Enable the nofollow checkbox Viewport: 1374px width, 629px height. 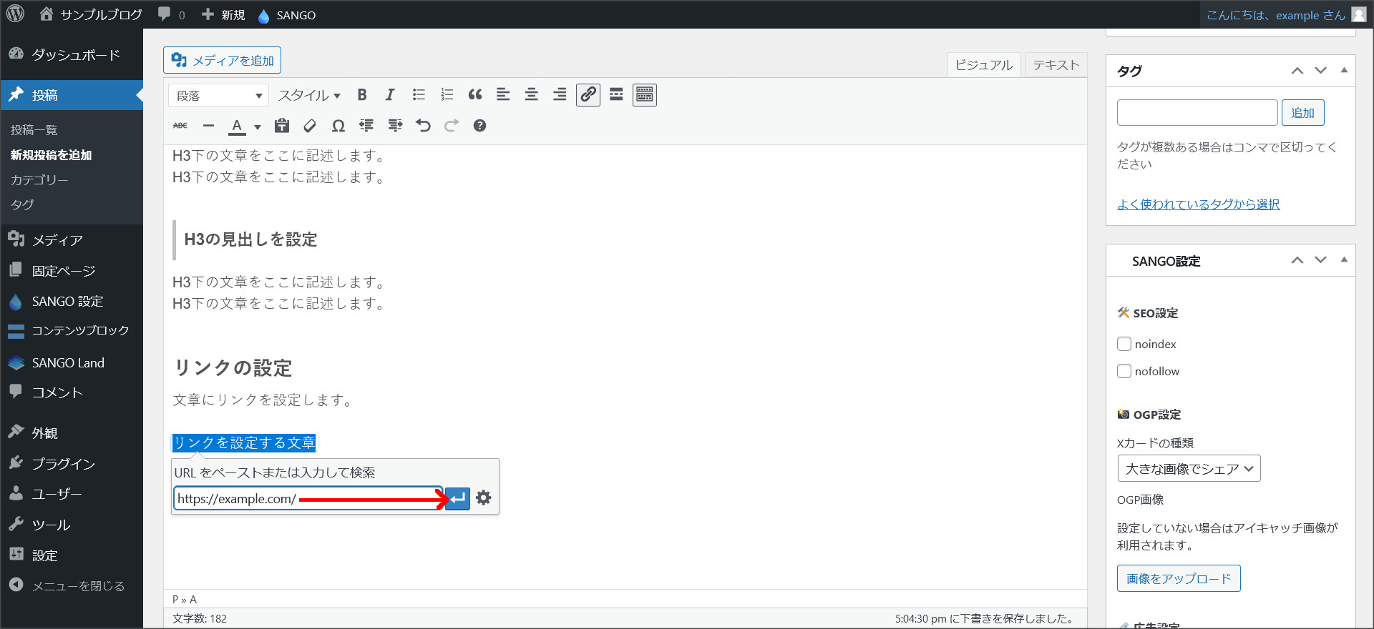pyautogui.click(x=1124, y=371)
